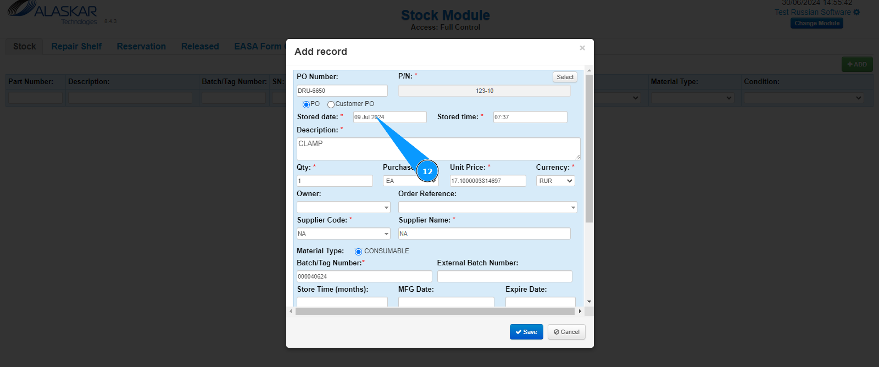The width and height of the screenshot is (879, 367).
Task: Open the Currency dropdown
Action: 555,181
